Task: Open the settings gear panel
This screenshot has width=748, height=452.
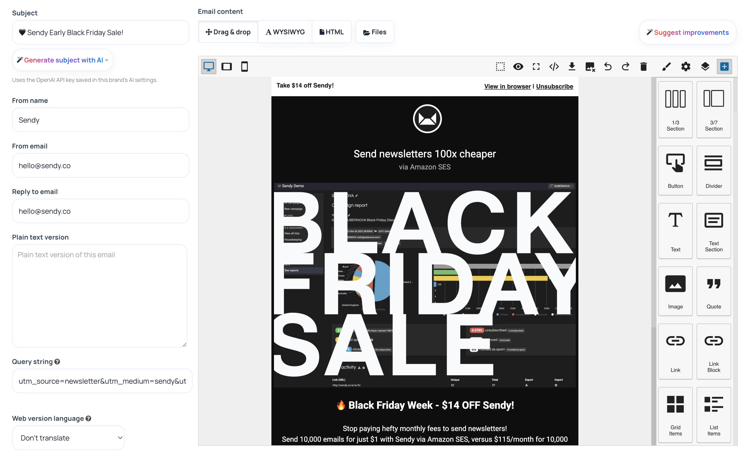Action: pos(686,67)
